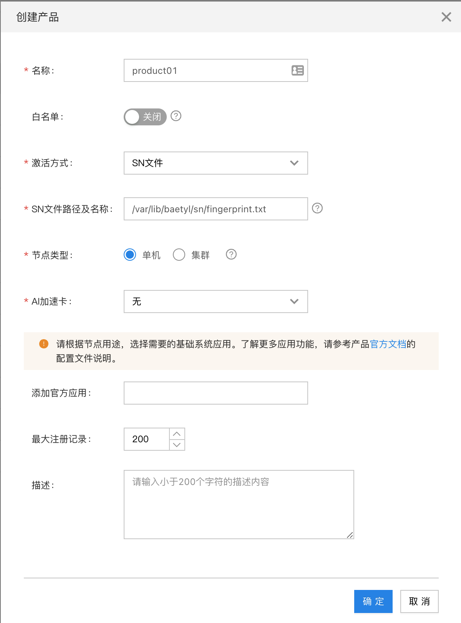Select the 单机 node type radio button

point(130,255)
